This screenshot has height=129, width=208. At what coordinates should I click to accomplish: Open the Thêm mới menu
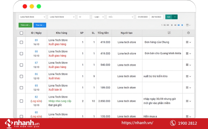[25, 25]
